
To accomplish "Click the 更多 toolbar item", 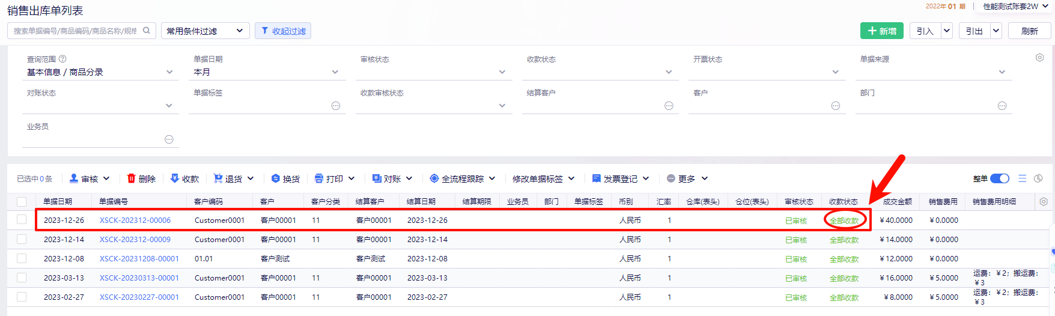I will point(687,178).
